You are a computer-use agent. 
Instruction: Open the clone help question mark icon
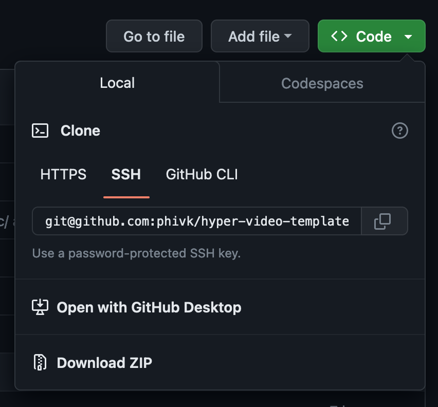coord(400,131)
